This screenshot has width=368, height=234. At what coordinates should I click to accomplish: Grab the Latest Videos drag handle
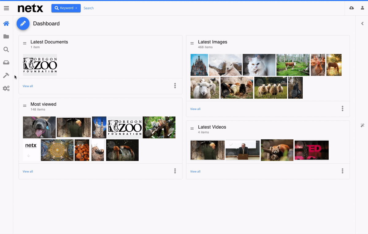click(192, 129)
